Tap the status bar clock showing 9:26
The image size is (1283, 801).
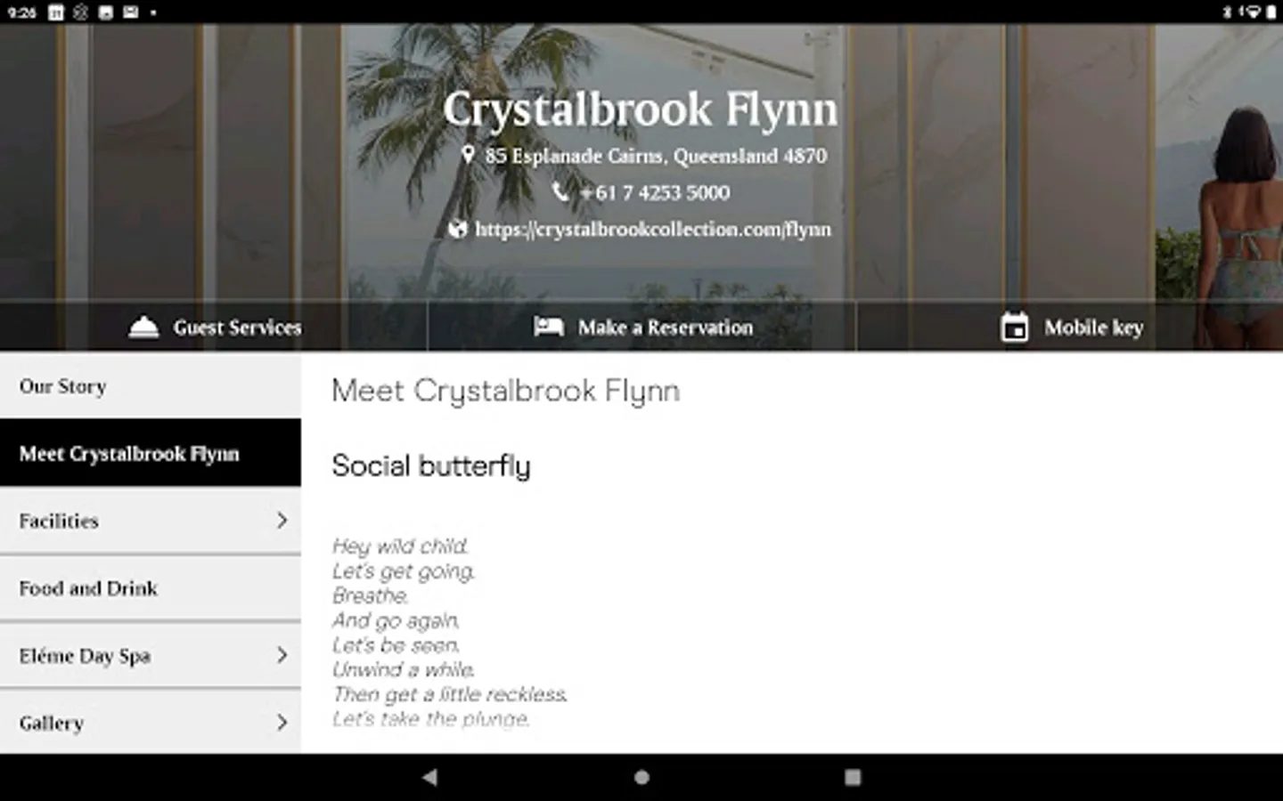point(21,12)
